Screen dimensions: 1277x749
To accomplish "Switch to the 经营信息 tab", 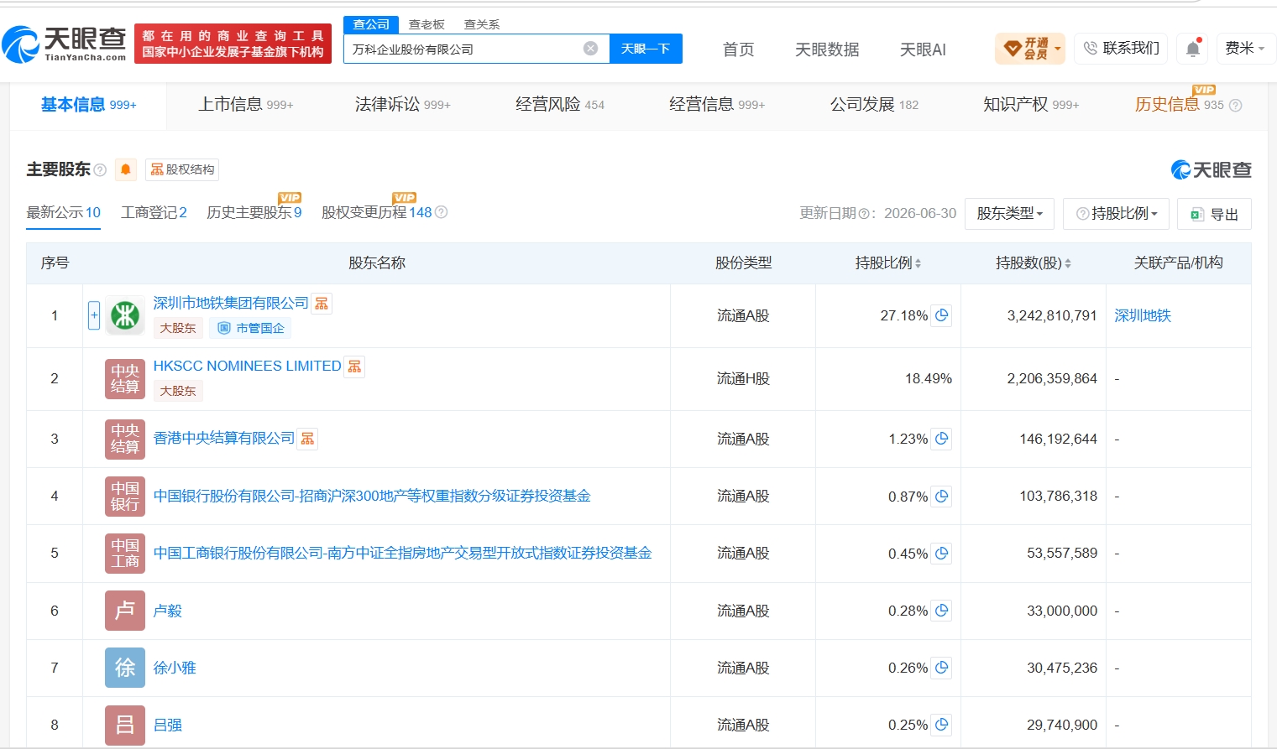I will [x=716, y=105].
